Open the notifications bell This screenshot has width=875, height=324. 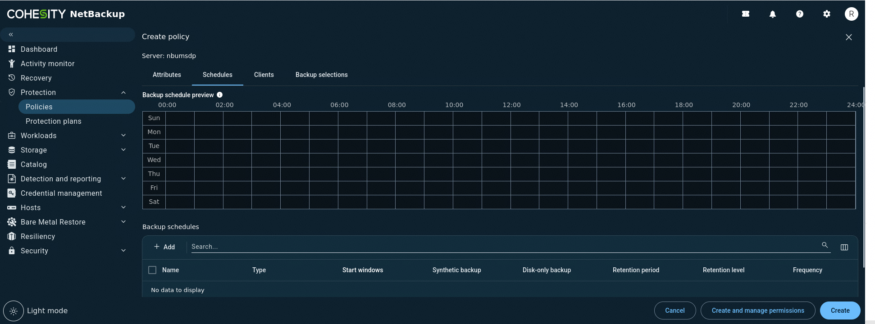(x=773, y=14)
